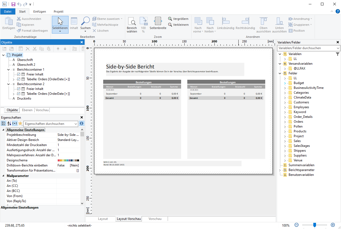Uncheck Freier Inhalt under Berichtscontainer 2
The height and width of the screenshot is (229, 341).
click(x=19, y=89)
